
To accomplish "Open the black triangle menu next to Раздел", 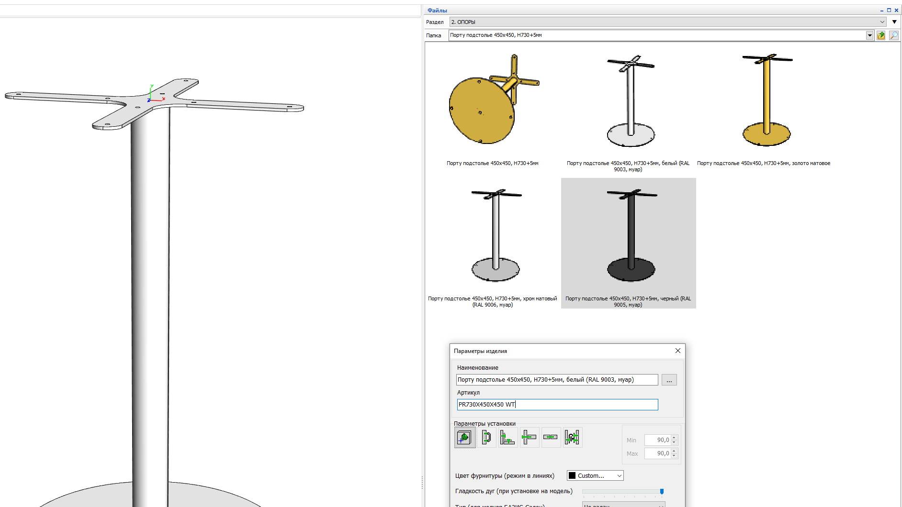I will click(894, 22).
